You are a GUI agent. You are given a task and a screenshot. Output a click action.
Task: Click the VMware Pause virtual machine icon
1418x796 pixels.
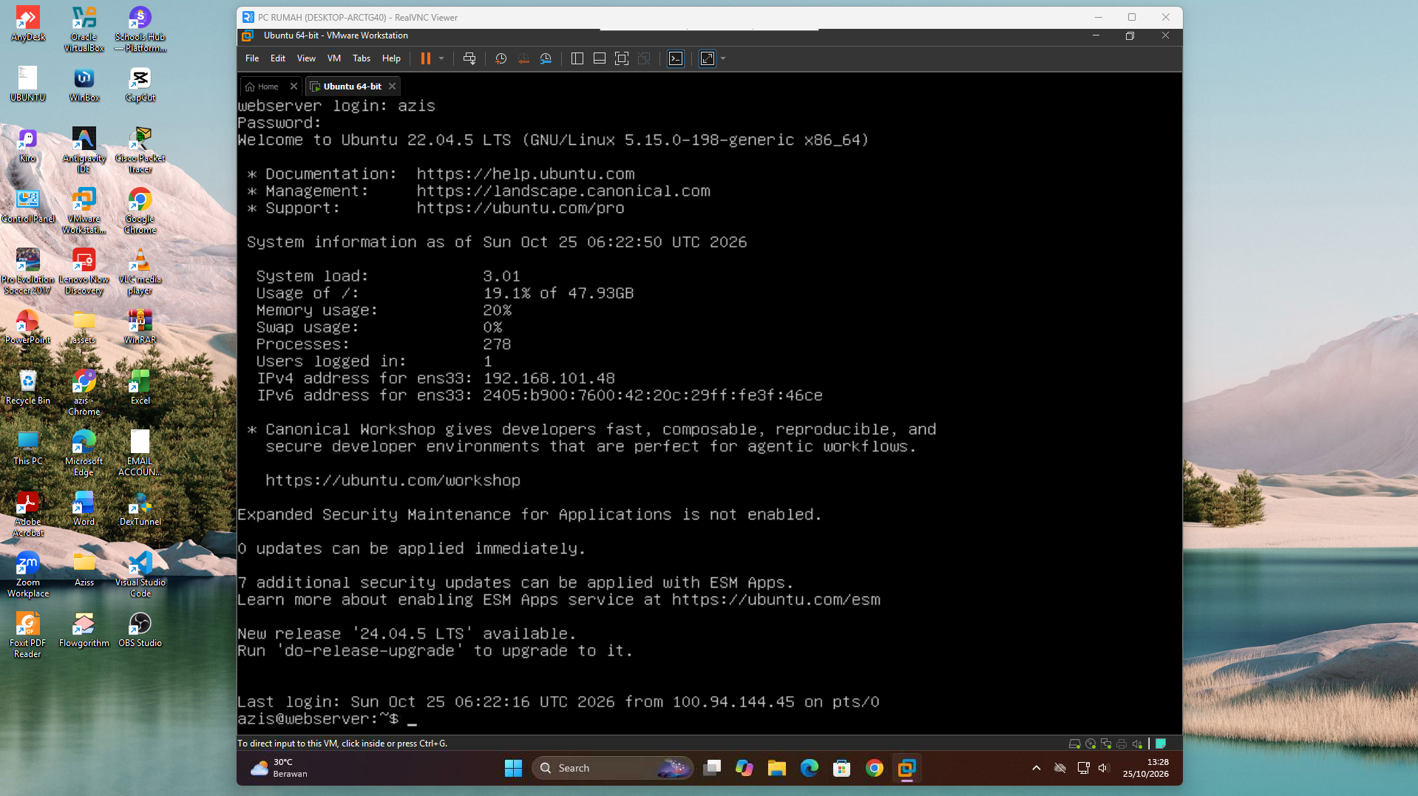click(x=426, y=58)
